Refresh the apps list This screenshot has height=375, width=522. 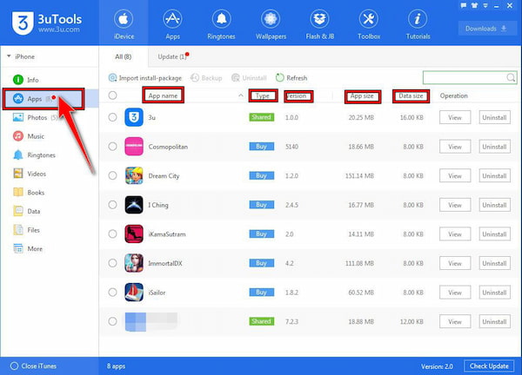(x=291, y=78)
